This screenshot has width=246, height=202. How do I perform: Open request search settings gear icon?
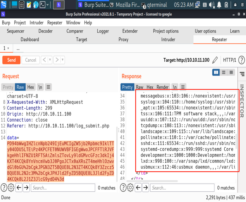point(11,188)
